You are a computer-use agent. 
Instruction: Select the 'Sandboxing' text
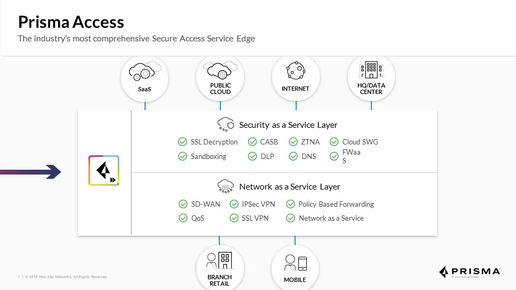click(x=209, y=156)
